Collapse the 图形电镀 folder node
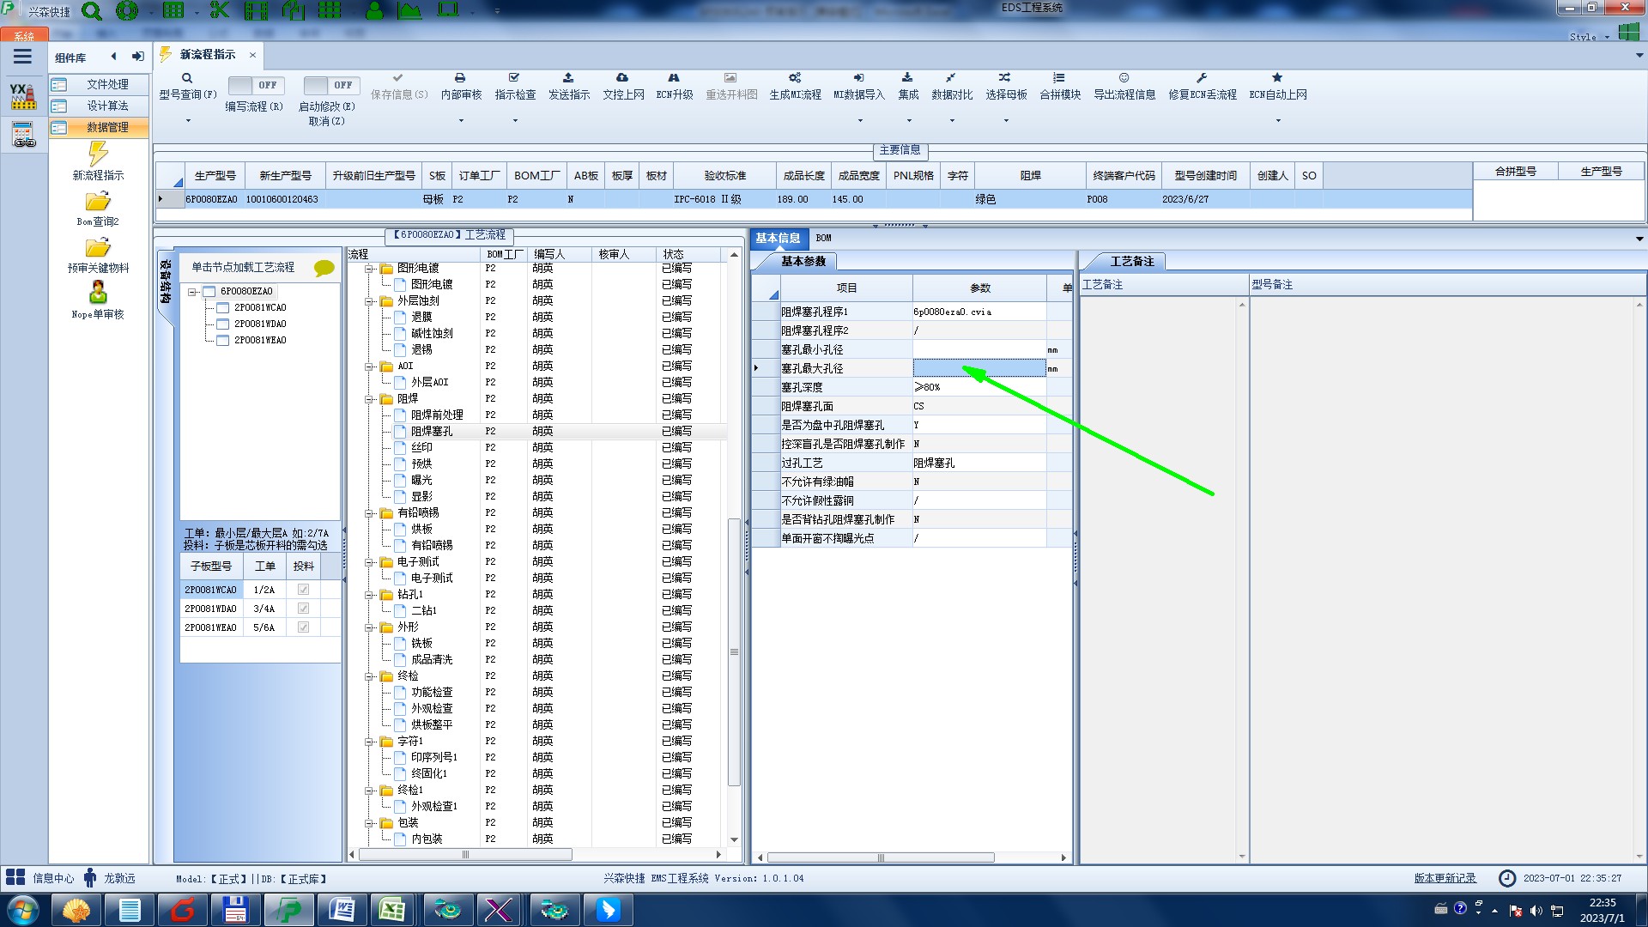The height and width of the screenshot is (927, 1648). 369,269
